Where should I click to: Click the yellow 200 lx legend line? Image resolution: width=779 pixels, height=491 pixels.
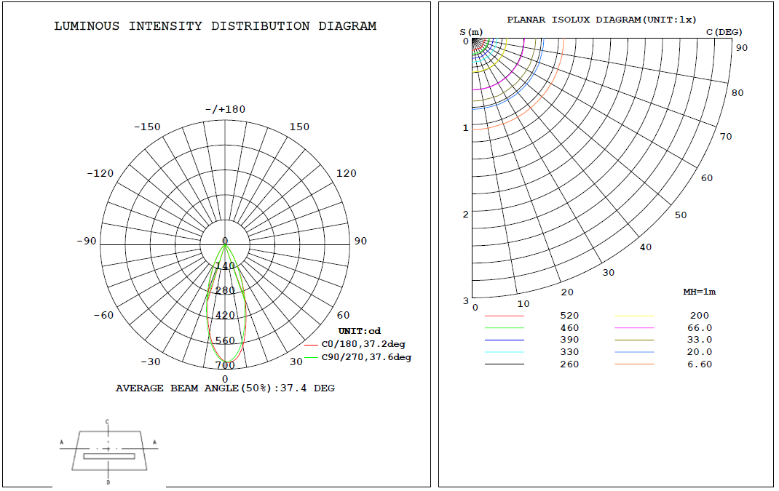tap(634, 316)
